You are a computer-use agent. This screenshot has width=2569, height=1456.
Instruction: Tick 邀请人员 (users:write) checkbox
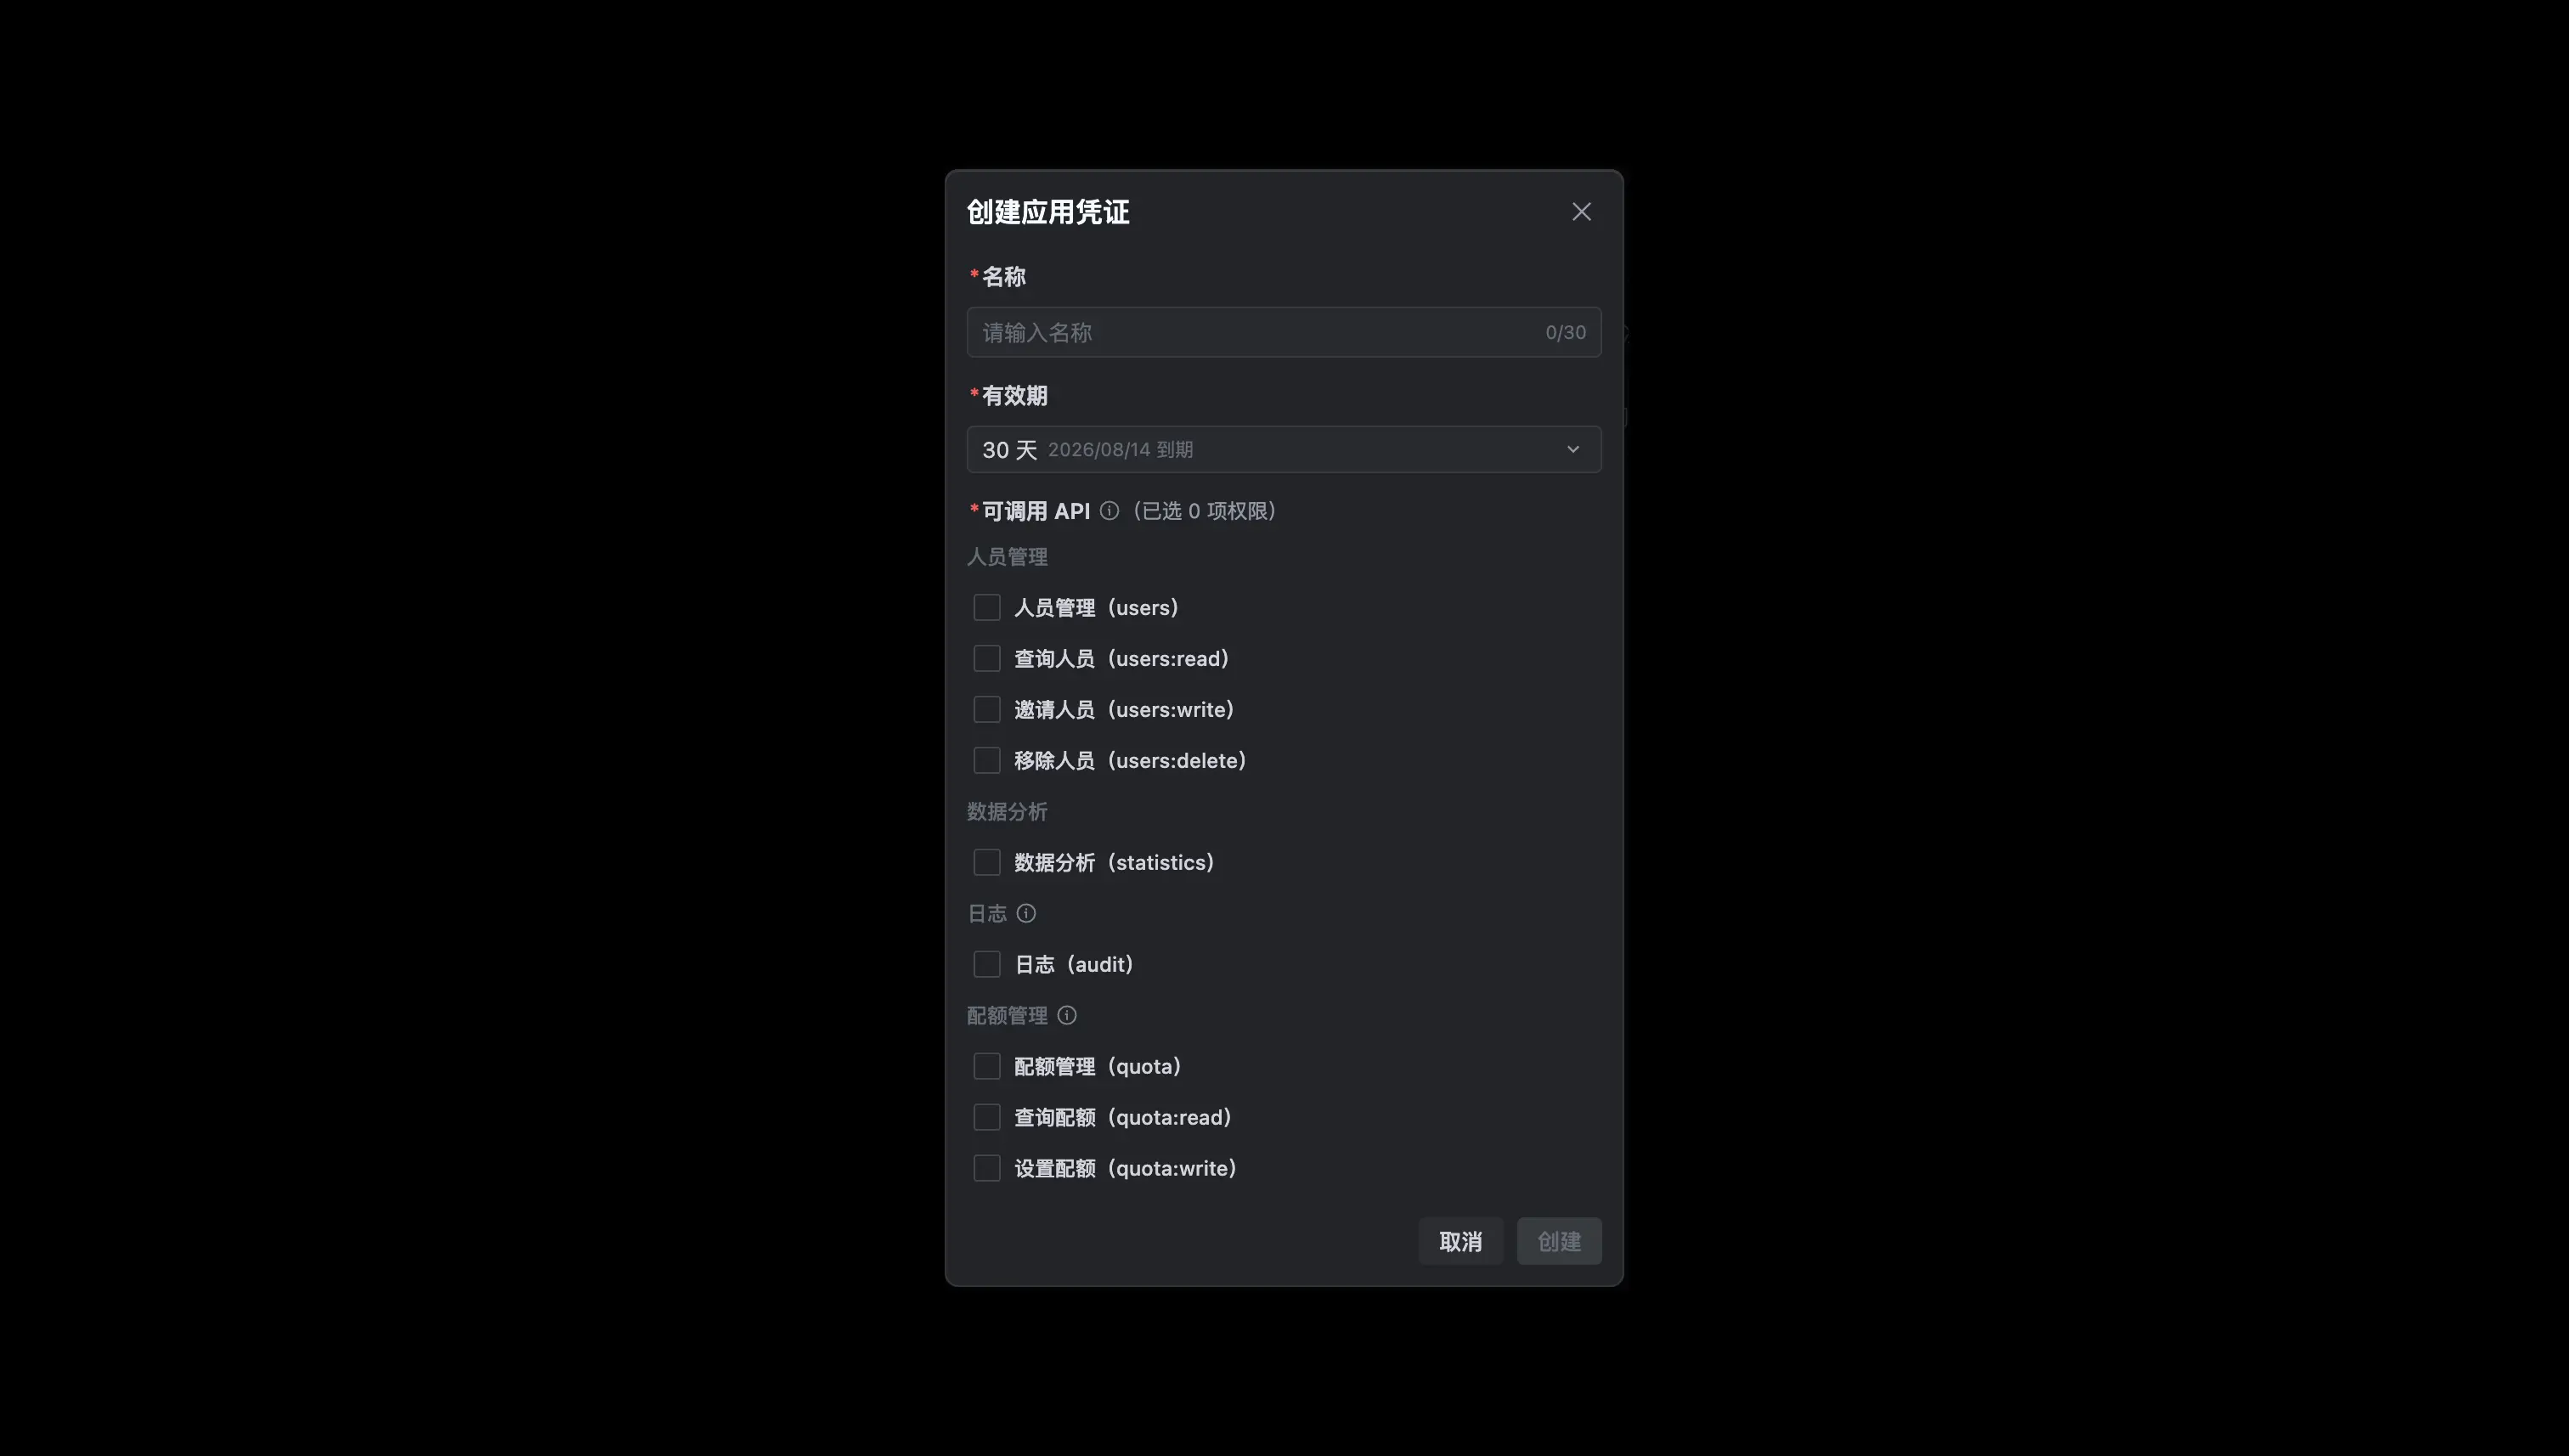pyautogui.click(x=987, y=709)
